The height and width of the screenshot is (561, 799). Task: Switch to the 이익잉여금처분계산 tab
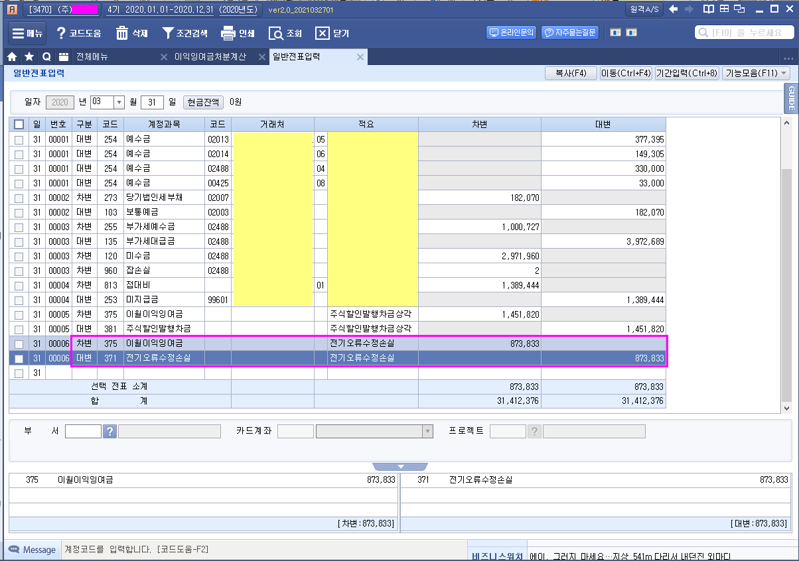click(x=210, y=57)
